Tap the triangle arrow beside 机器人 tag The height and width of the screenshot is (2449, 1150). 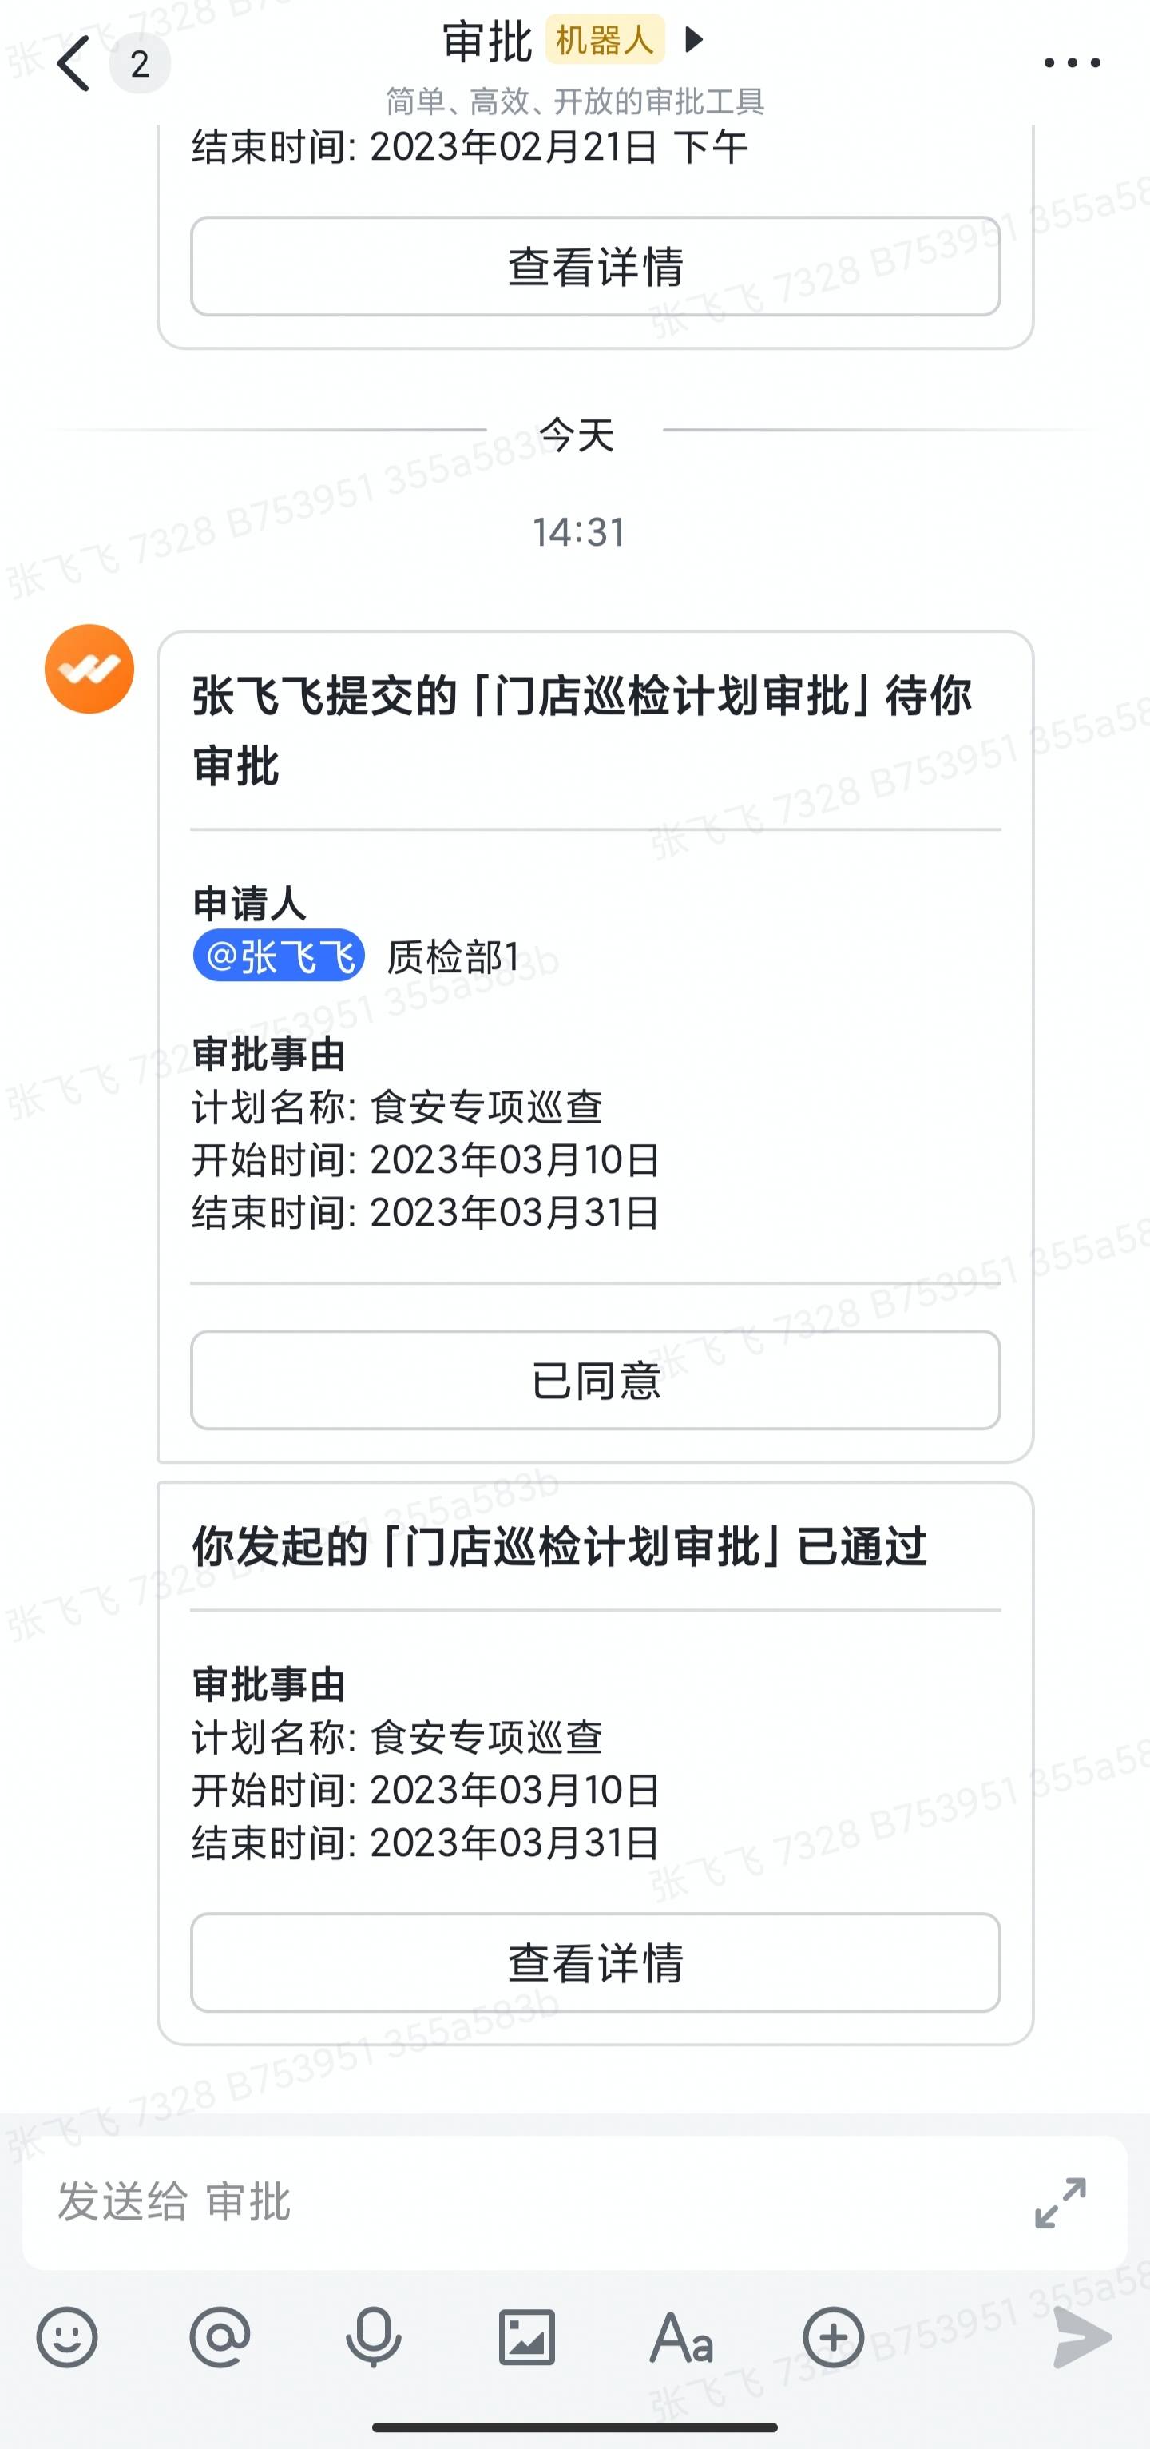click(695, 39)
